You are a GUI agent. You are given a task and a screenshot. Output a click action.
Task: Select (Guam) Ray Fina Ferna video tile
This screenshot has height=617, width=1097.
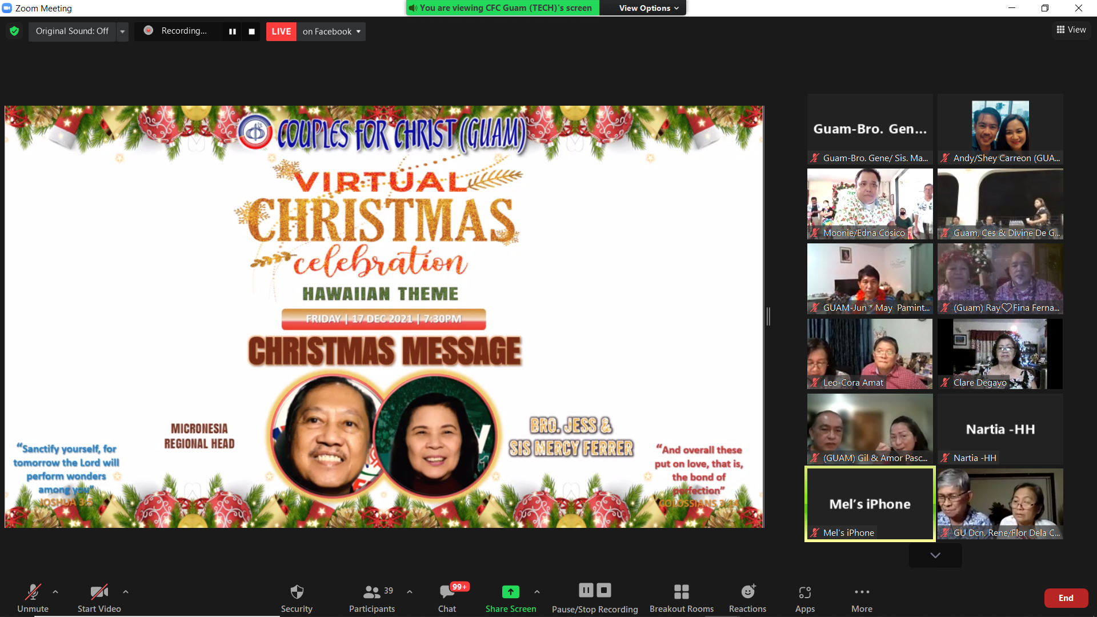(x=1000, y=279)
